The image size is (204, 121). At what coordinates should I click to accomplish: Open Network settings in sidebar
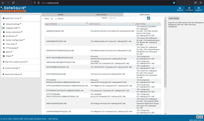coord(12,24)
